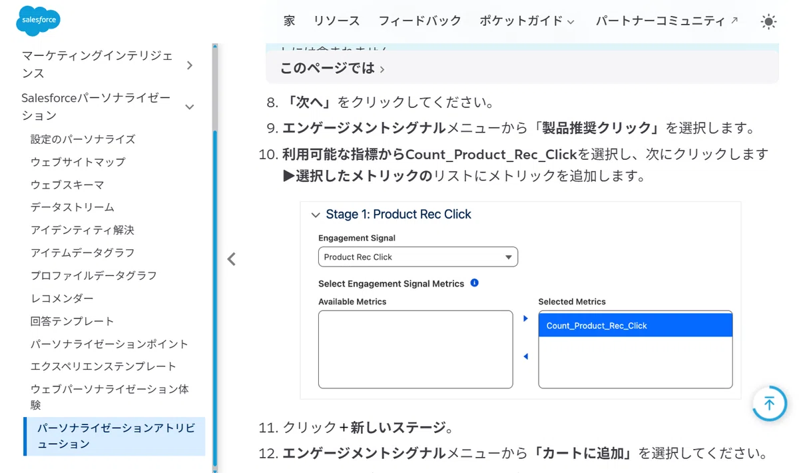This screenshot has height=473, width=799.
Task: Click the right arrow to add metric
Action: click(525, 318)
